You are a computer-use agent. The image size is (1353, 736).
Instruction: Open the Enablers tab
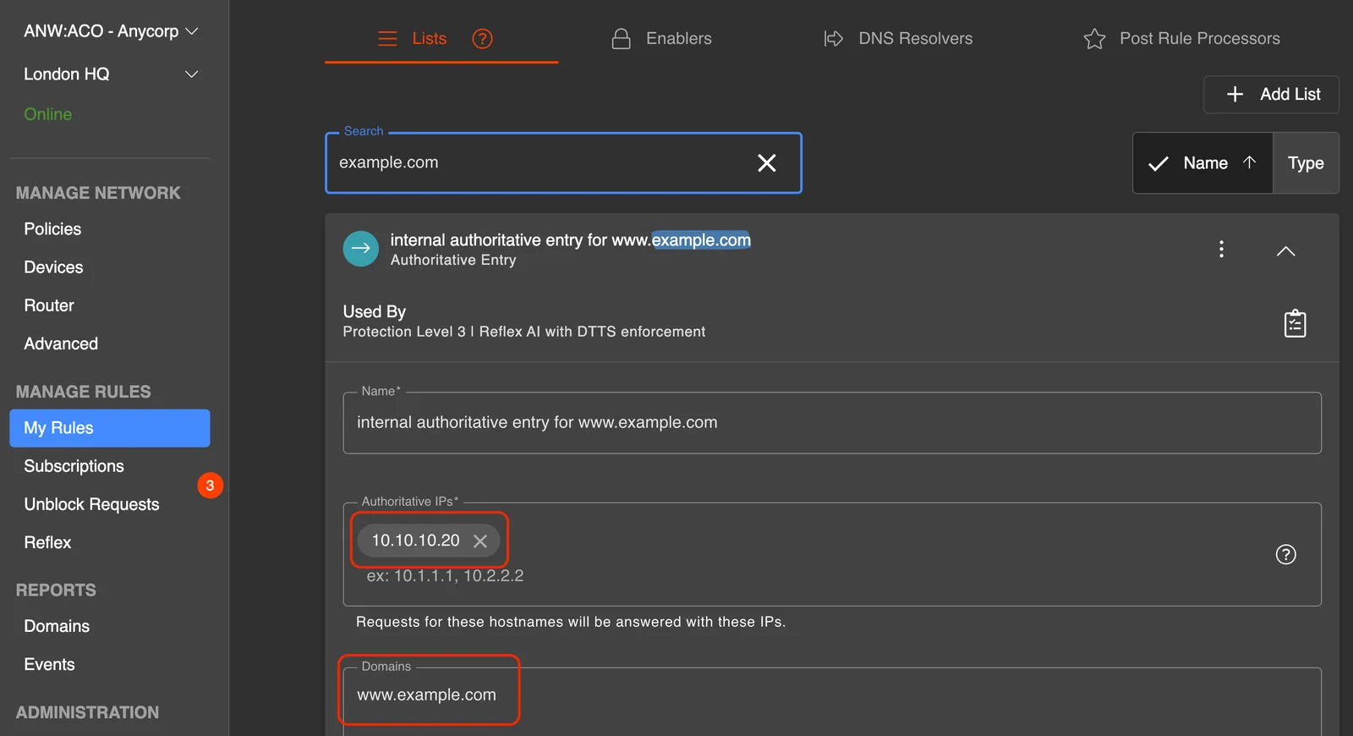662,39
